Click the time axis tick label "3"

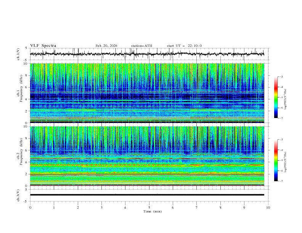coord(101,207)
